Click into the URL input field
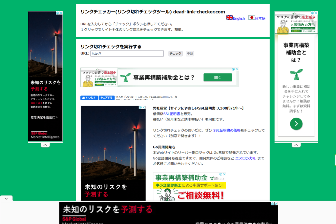This screenshot has width=336, height=224. click(127, 53)
